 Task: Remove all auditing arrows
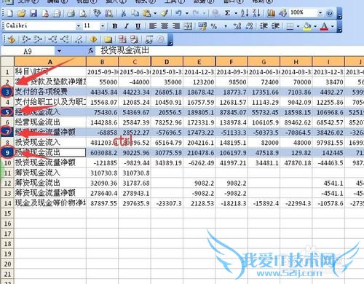click(79, 39)
